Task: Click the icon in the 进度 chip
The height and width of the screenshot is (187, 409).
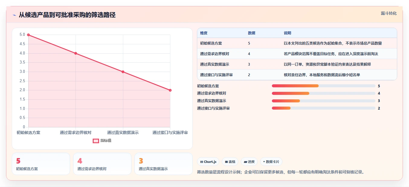Action: (x=246, y=162)
